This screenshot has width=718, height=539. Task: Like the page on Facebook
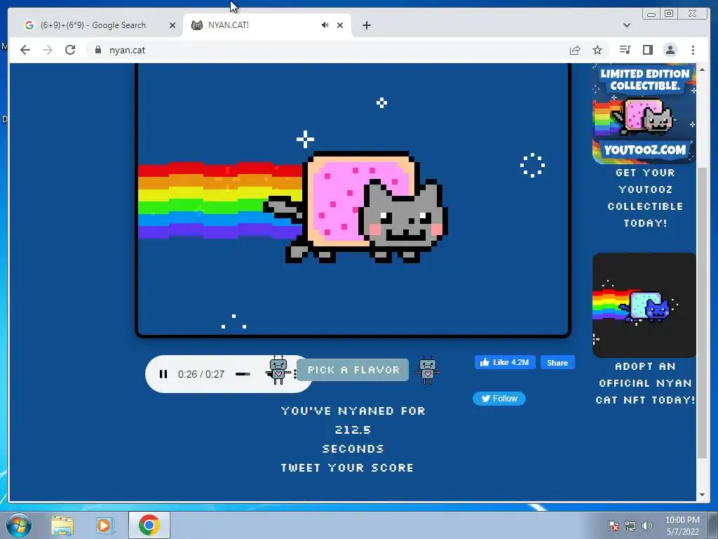(x=505, y=362)
